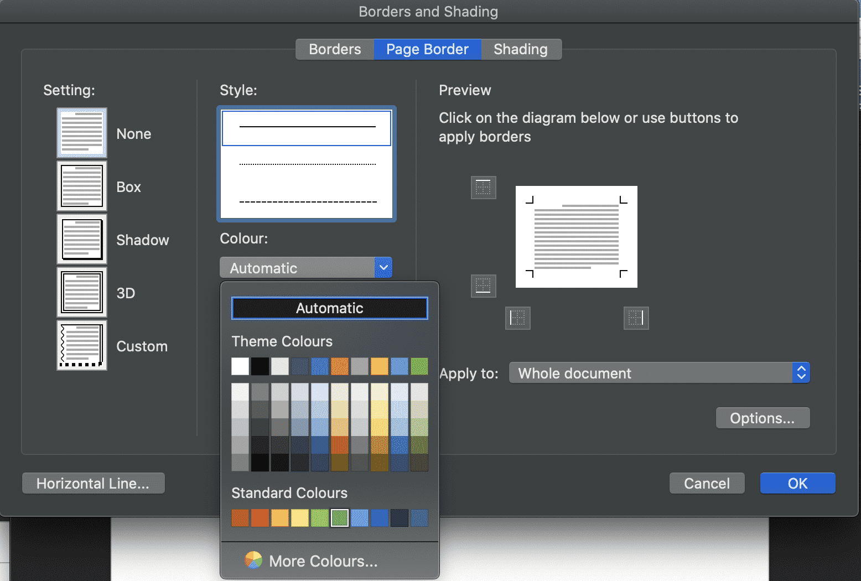Select Automatic from the colour menu
The height and width of the screenshot is (581, 861).
point(329,308)
